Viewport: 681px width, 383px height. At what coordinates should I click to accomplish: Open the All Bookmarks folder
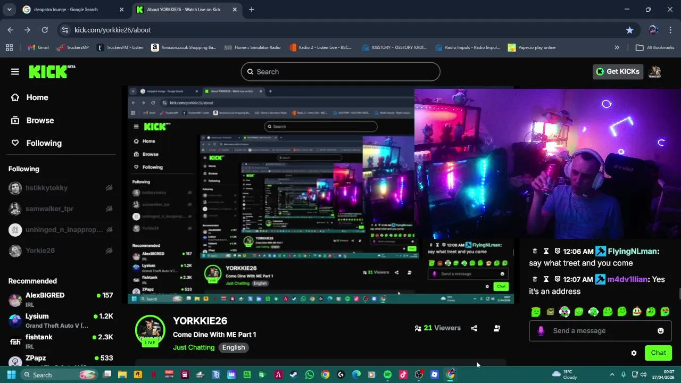[655, 47]
